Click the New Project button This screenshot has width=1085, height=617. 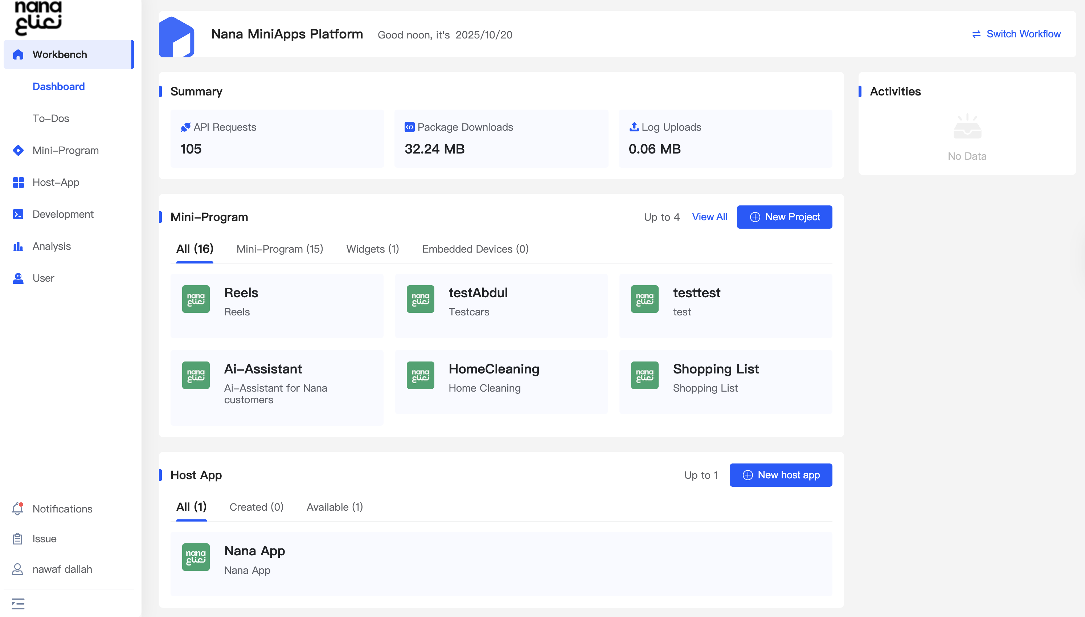click(784, 217)
